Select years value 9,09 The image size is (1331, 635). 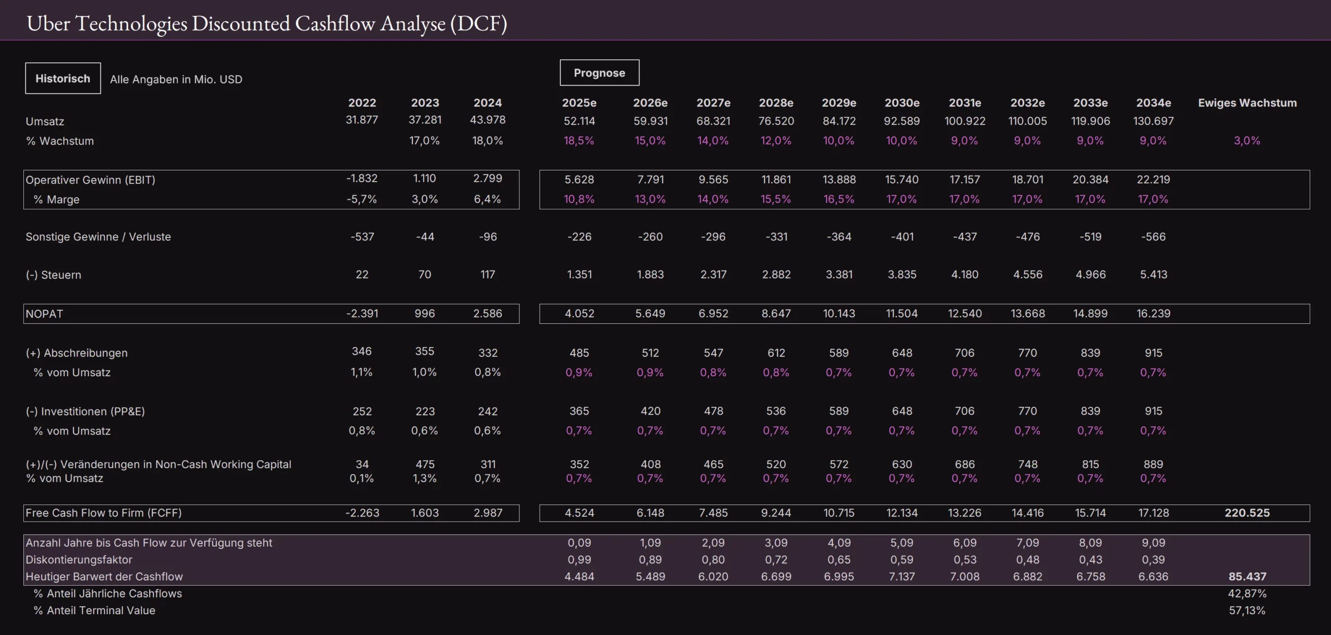[x=1154, y=543]
